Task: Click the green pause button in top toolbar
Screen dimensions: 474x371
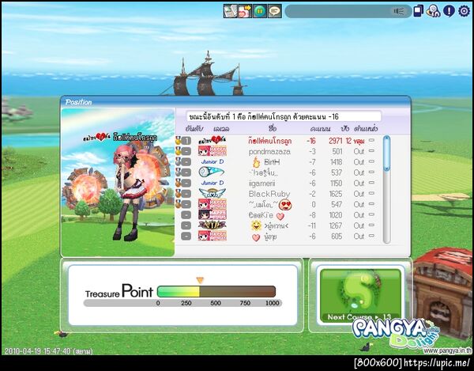Action: [260, 11]
